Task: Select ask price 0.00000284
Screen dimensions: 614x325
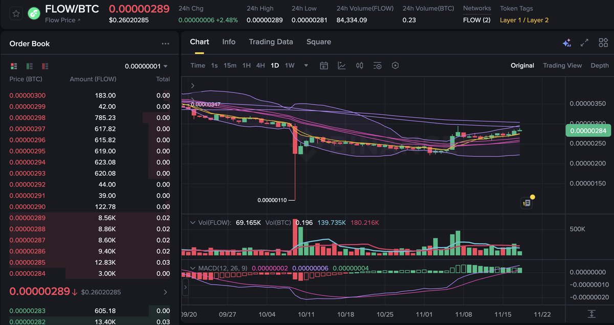Action: 27,274
